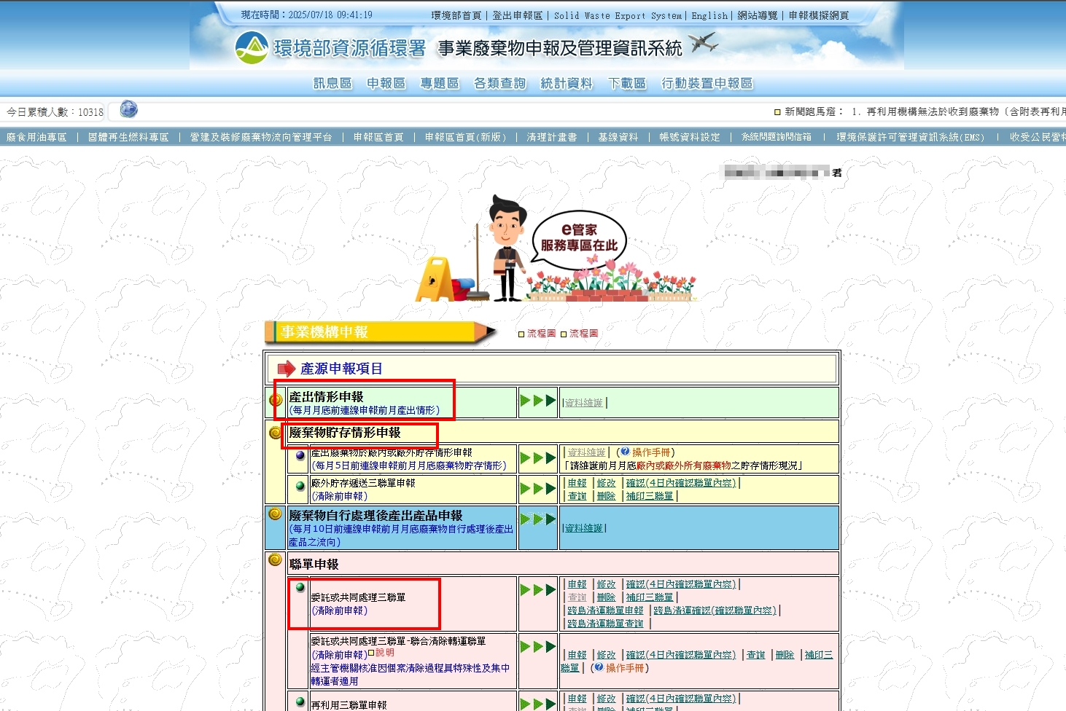This screenshot has height=711, width=1066.
Task: Click 登出申報區 link at top
Action: pos(517,15)
